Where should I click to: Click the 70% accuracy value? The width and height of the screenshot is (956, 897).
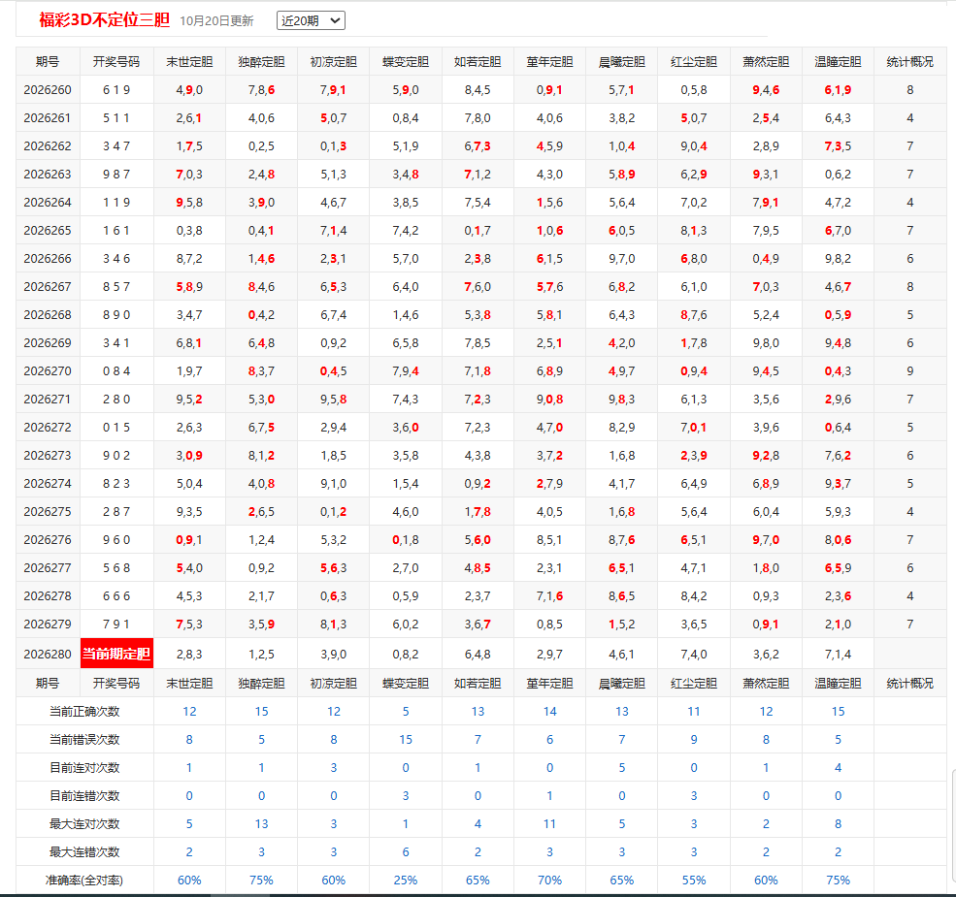pos(550,881)
